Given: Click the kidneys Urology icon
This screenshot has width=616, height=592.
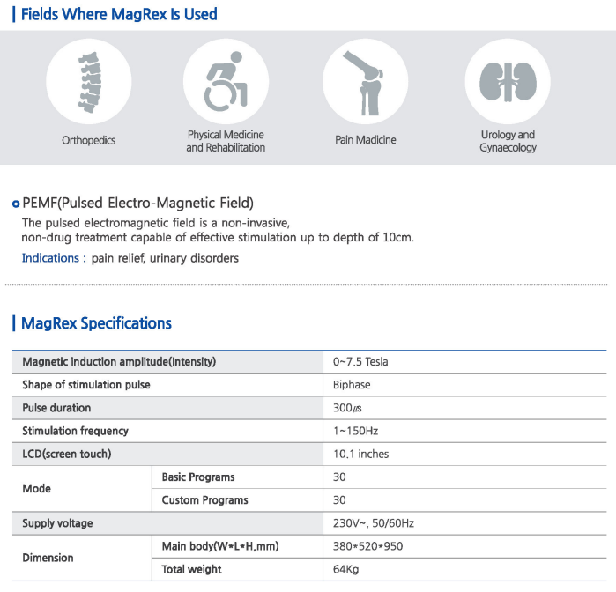Looking at the screenshot, I should (x=508, y=82).
